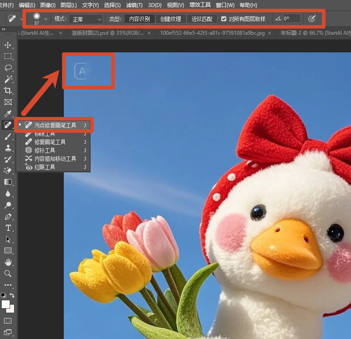Select the Hand tool
The width and height of the screenshot is (351, 339).
tap(8, 262)
